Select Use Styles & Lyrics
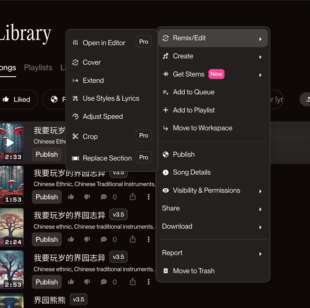 112,98
